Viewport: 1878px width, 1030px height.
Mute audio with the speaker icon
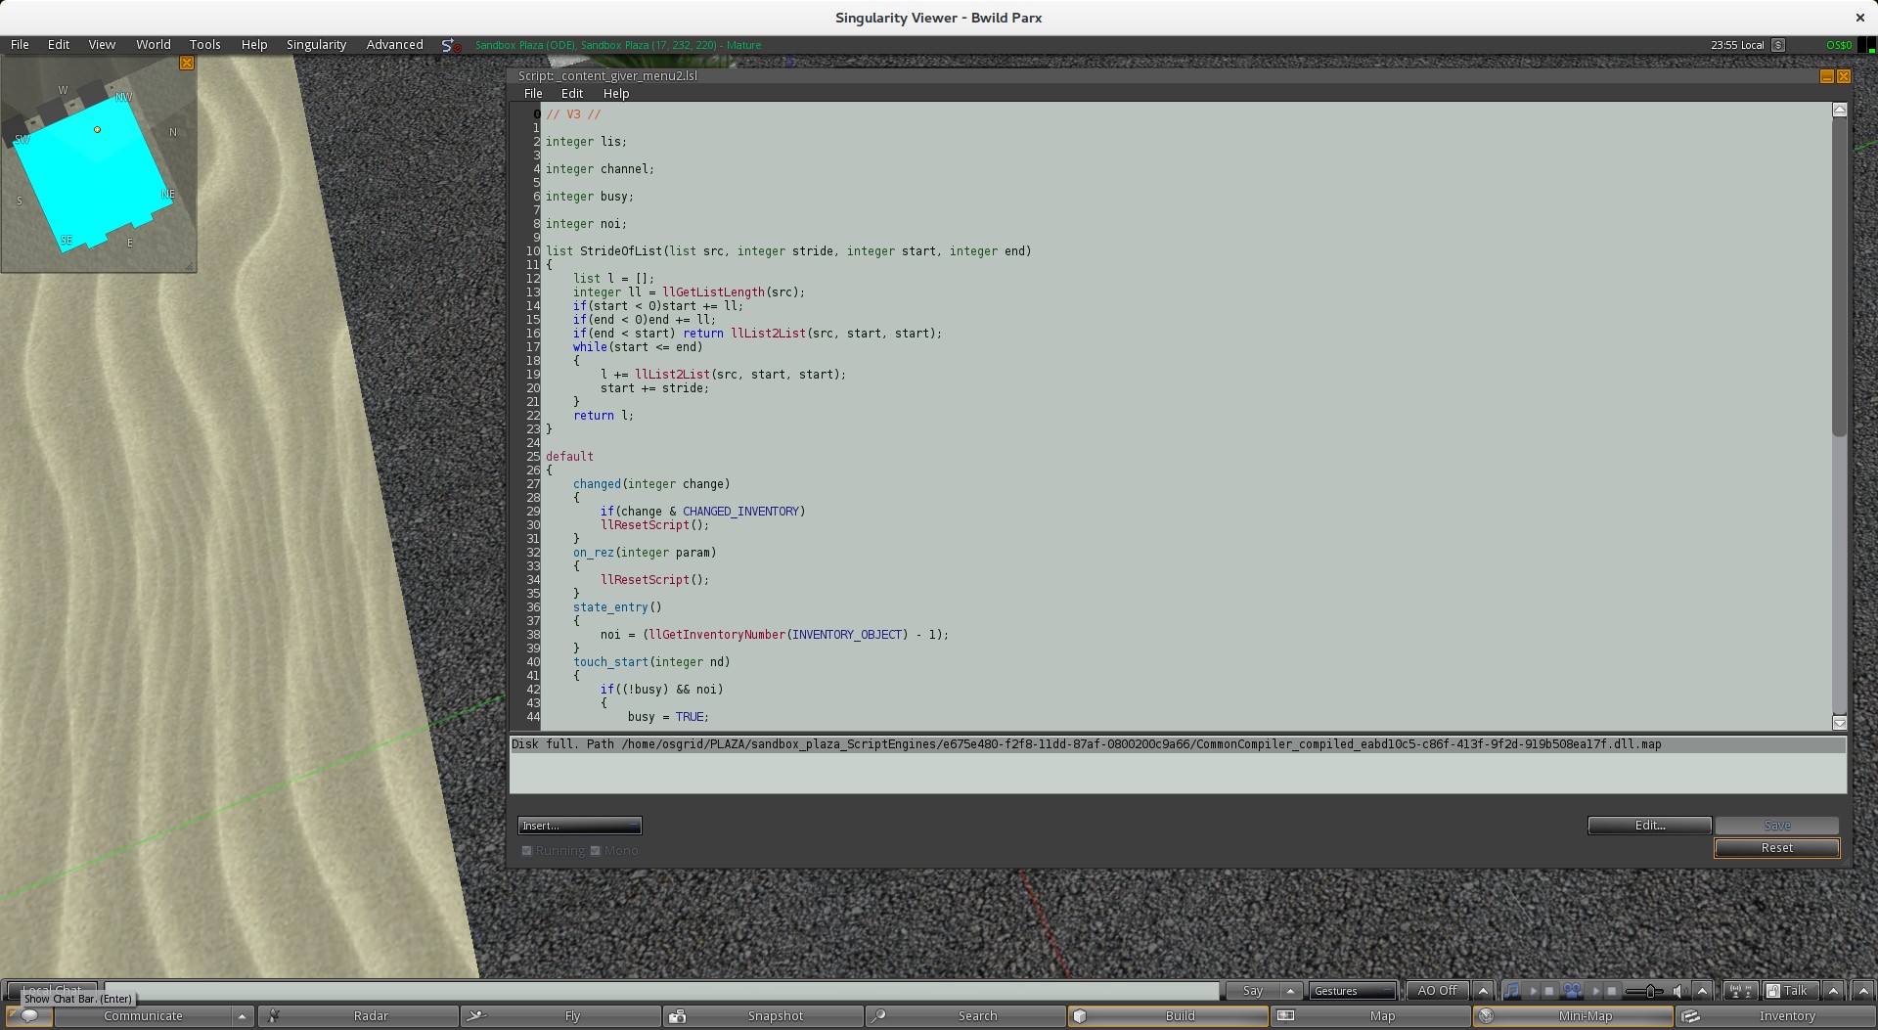(x=1678, y=991)
